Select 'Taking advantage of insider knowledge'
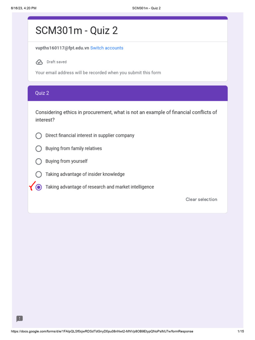This screenshot has width=255, height=340. [x=39, y=174]
